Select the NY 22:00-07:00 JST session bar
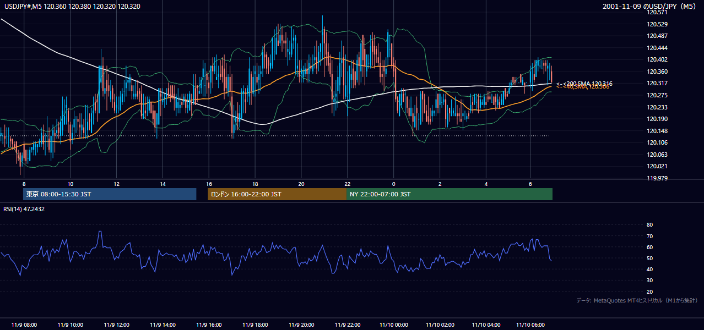 click(450, 194)
